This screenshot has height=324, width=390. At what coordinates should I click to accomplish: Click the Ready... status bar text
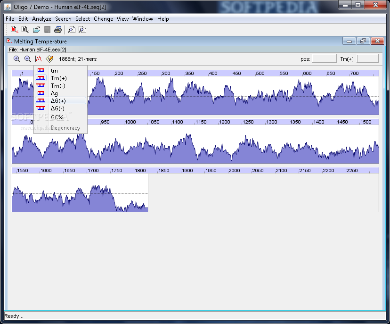tap(14, 316)
